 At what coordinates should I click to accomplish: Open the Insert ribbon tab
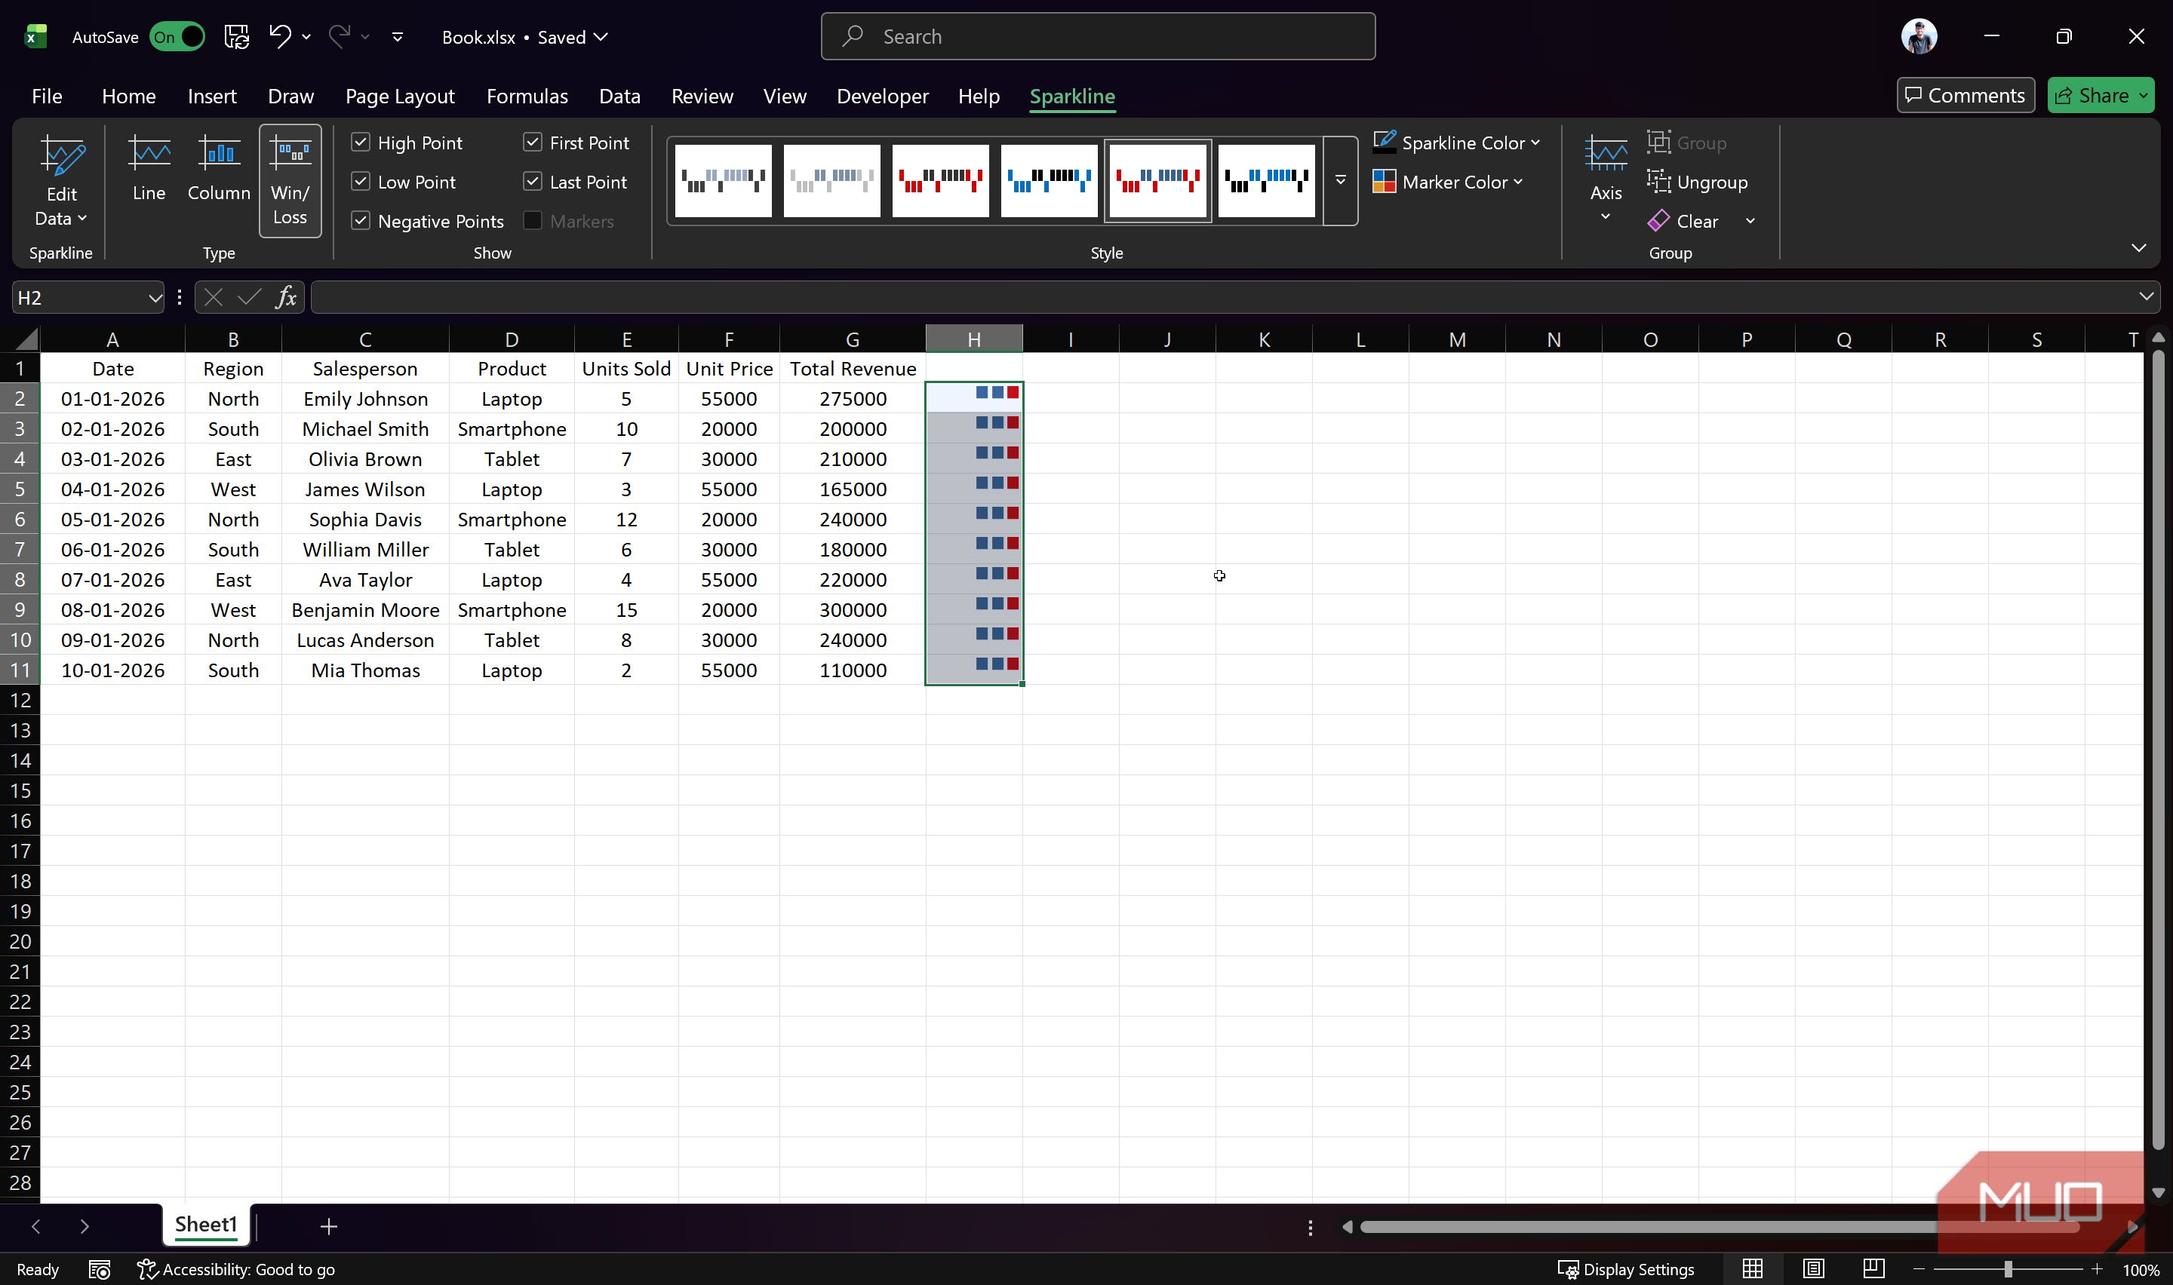212,96
